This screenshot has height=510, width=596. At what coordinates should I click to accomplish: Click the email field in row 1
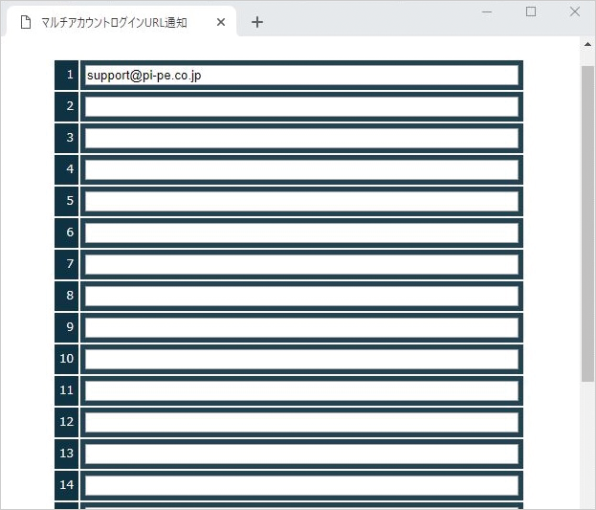[x=301, y=76]
